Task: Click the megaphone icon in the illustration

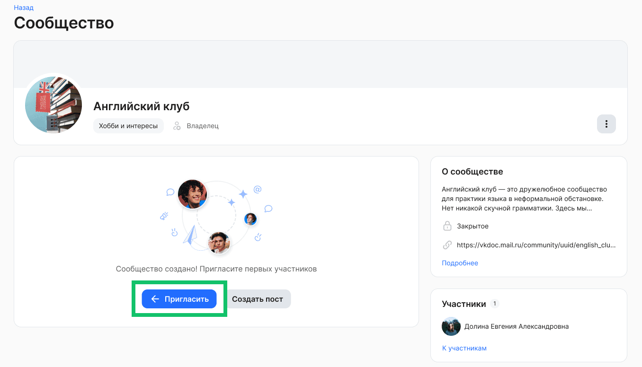Action: pos(164,216)
